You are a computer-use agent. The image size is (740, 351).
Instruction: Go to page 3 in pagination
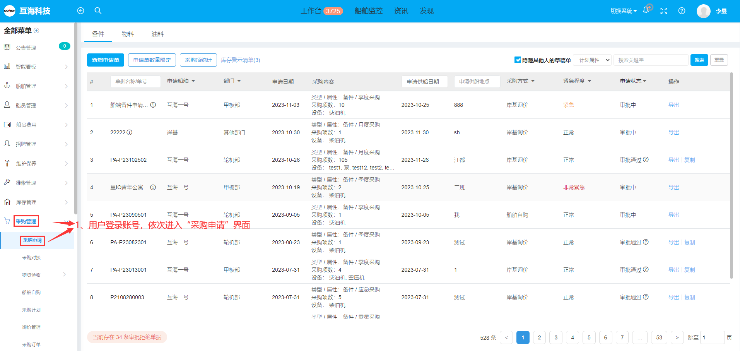[556, 337]
